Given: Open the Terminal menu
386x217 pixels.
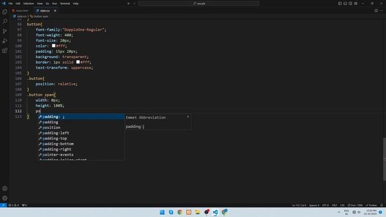Looking at the screenshot, I should tap(65, 4).
